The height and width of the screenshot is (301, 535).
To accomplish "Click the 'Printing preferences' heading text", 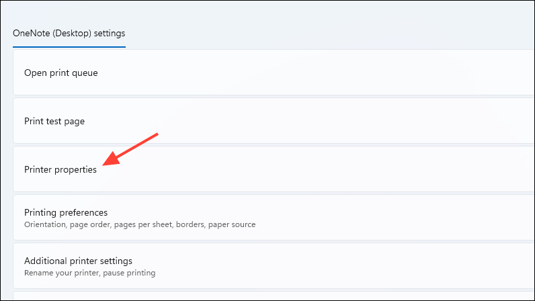I will pos(65,212).
